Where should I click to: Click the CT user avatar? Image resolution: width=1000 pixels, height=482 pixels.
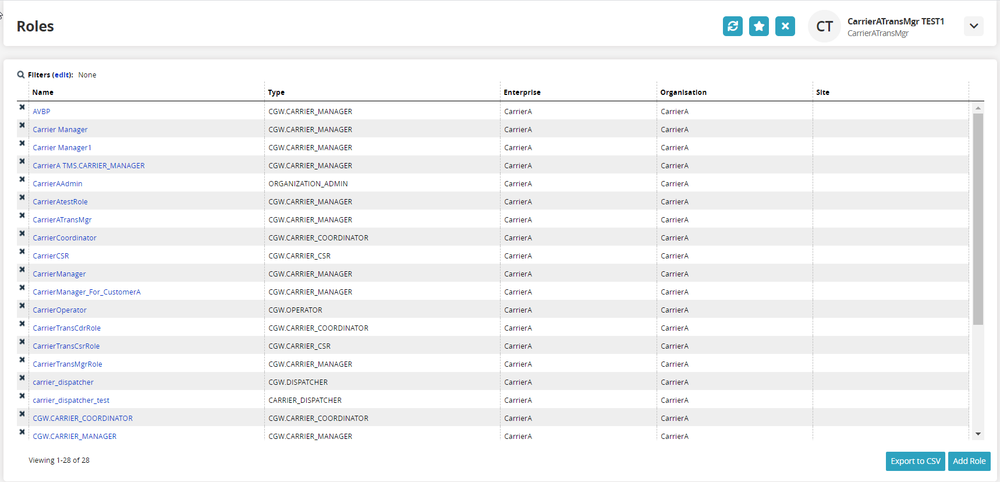[824, 26]
